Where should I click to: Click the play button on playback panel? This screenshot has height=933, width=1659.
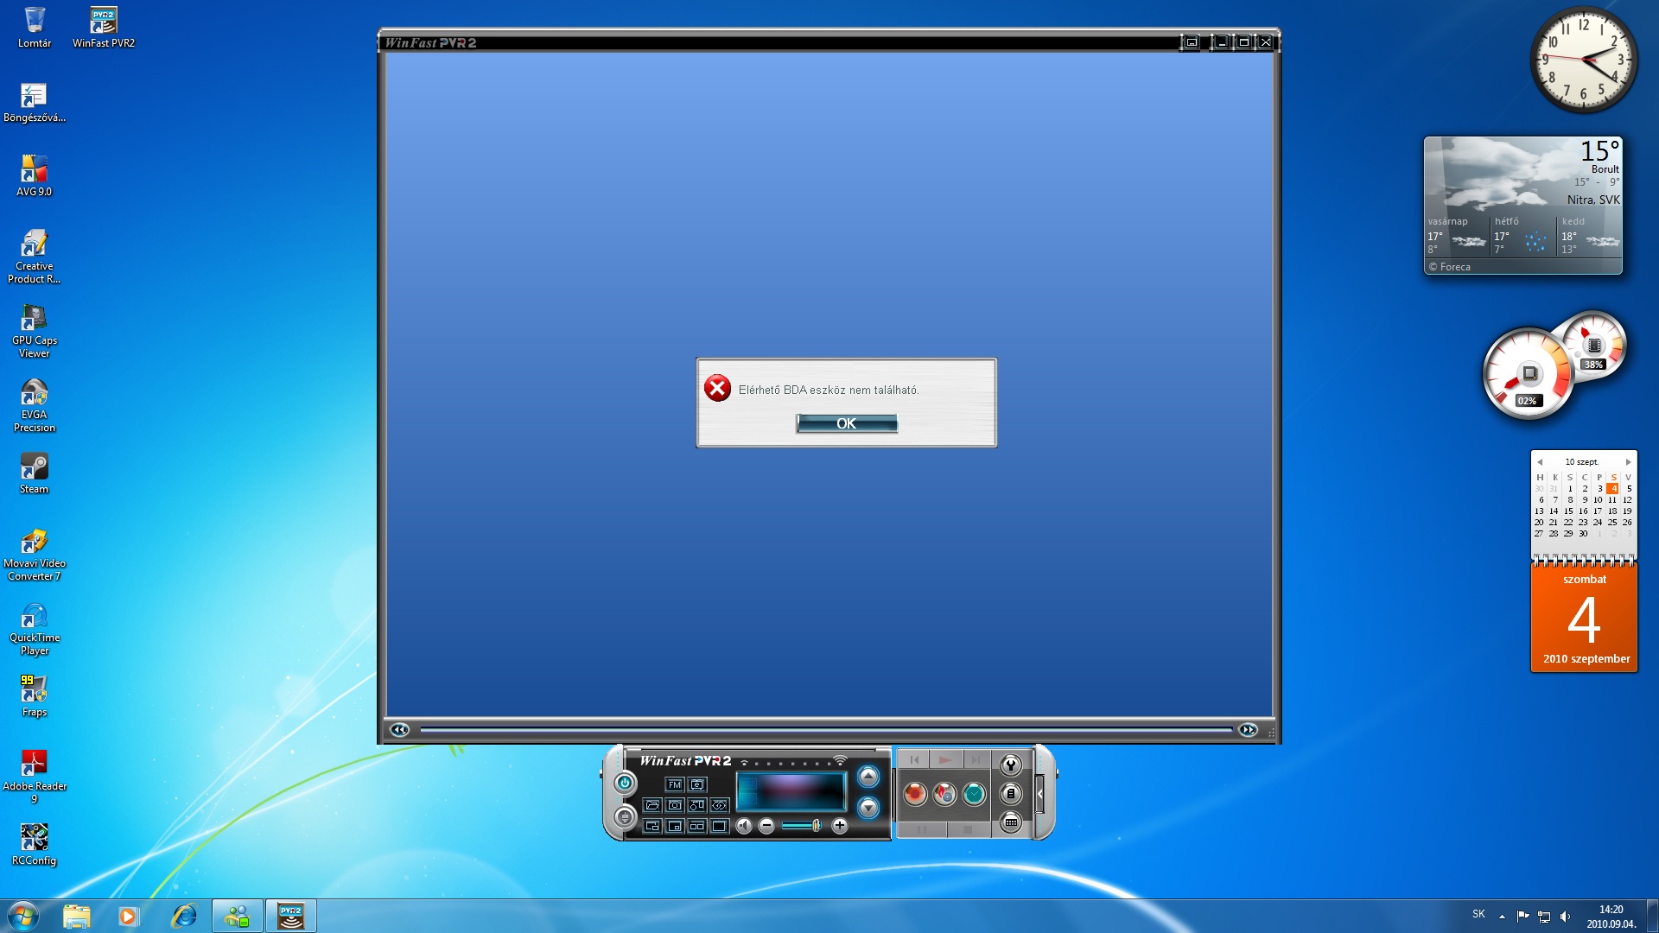tap(945, 760)
